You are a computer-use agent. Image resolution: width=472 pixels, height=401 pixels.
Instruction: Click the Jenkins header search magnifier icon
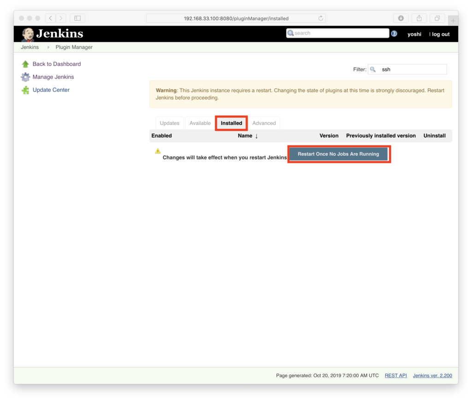click(x=290, y=33)
